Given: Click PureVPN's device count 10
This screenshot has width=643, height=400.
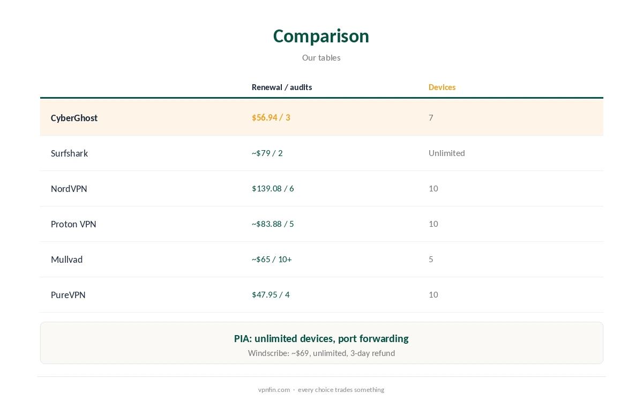Looking at the screenshot, I should coord(433,294).
